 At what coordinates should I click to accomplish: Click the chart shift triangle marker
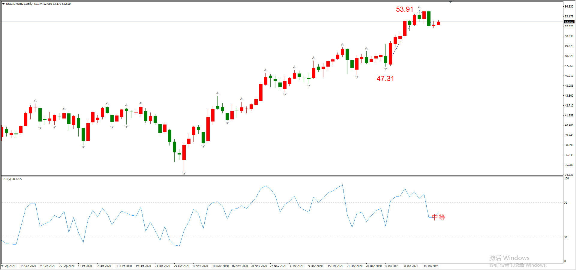[x=450, y=2]
